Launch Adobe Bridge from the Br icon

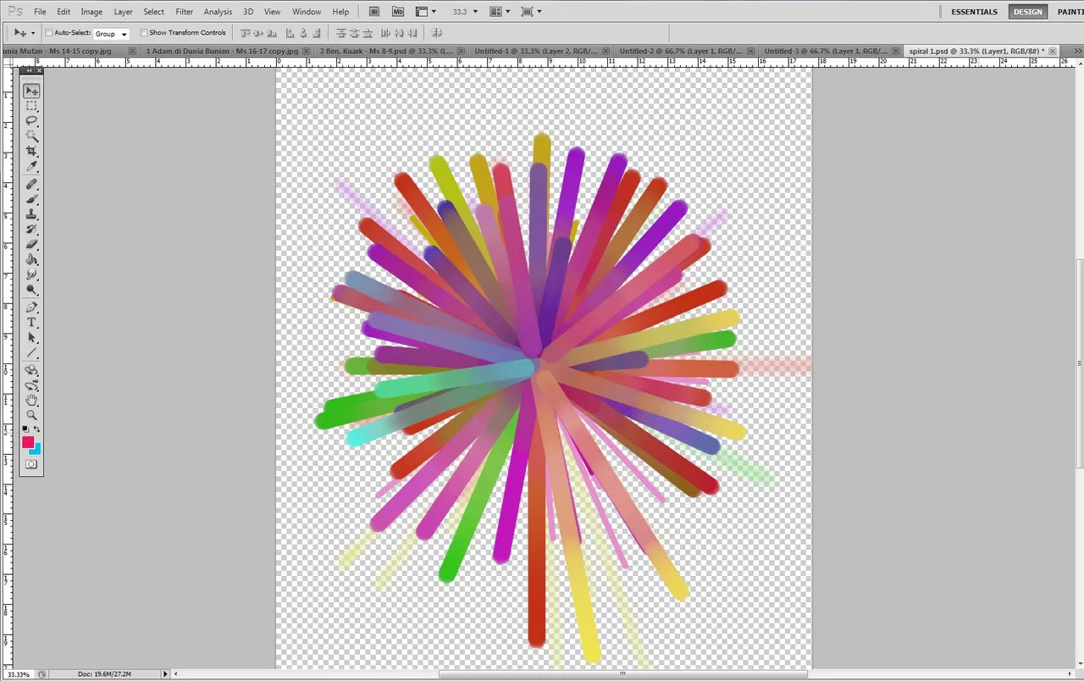tap(375, 12)
